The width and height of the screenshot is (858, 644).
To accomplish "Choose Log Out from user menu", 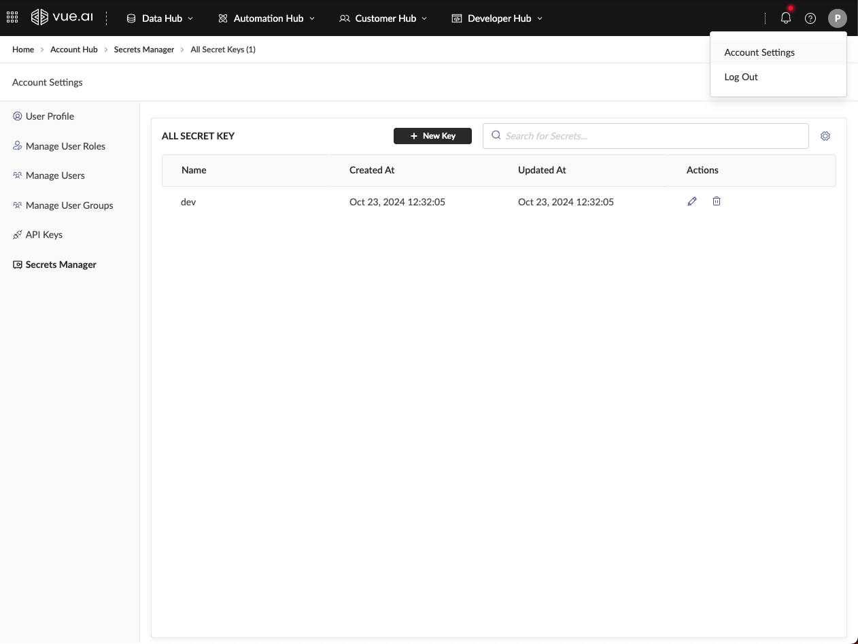I will tap(740, 77).
